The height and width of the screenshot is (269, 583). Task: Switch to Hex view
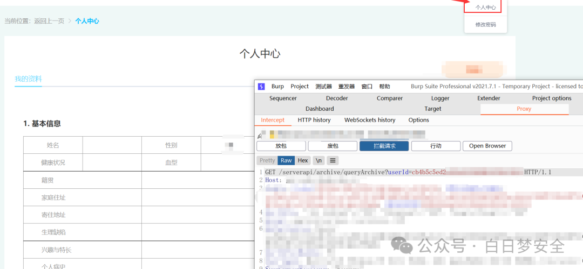303,160
